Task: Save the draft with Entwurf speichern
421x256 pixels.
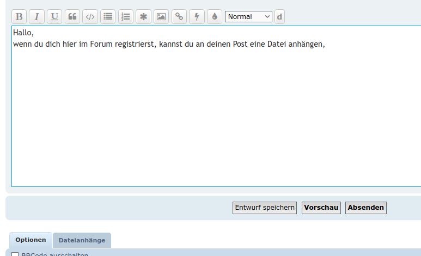Action: click(x=265, y=208)
